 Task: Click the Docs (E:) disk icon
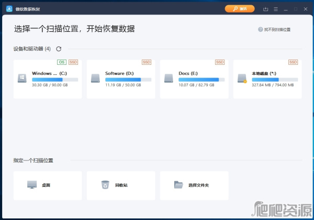[169, 78]
